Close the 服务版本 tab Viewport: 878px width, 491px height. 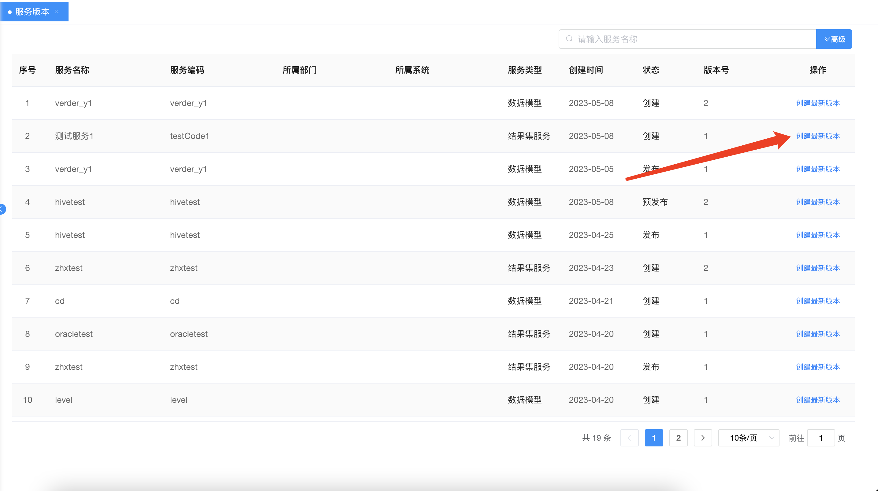coord(57,12)
